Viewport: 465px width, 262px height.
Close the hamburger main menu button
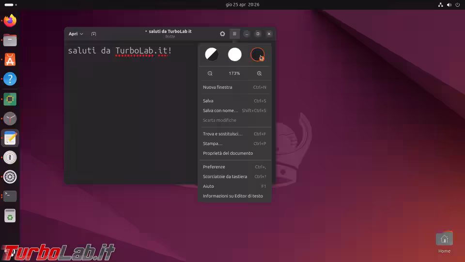234,34
